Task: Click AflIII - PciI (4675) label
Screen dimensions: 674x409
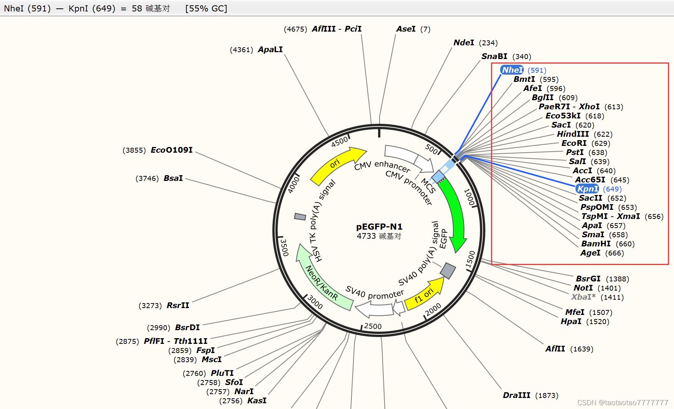Action: [x=323, y=29]
